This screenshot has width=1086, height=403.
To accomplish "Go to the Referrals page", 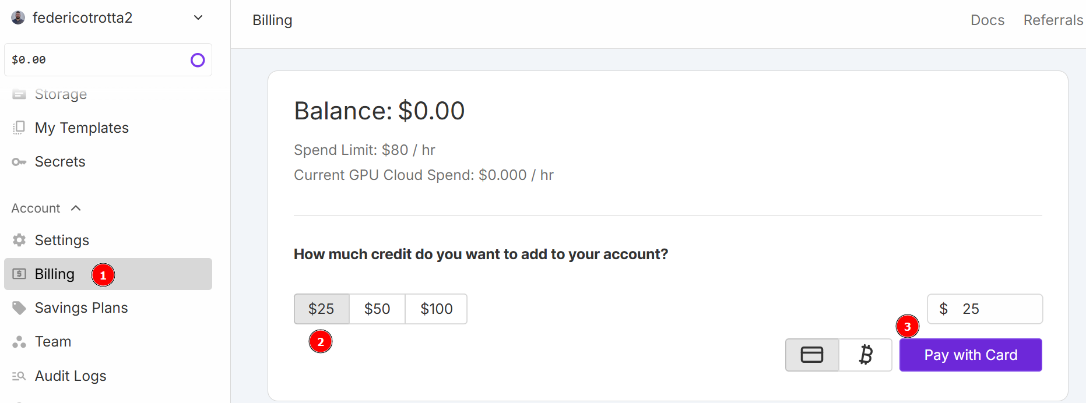I will (1053, 19).
